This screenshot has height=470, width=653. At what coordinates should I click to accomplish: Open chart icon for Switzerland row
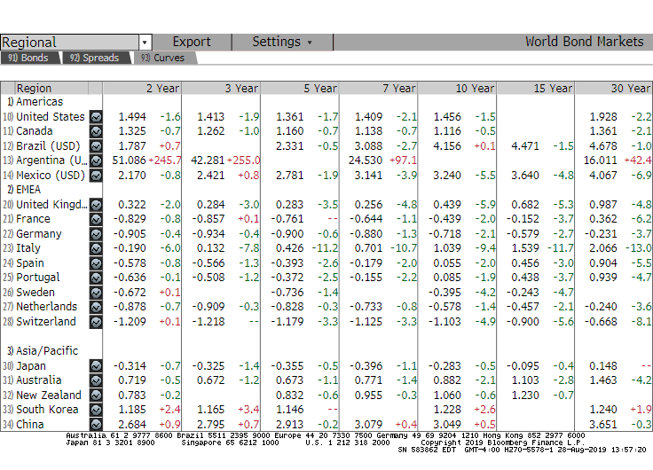point(96,322)
